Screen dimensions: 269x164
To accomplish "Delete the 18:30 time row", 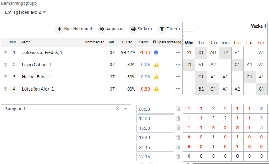I will [178, 138].
